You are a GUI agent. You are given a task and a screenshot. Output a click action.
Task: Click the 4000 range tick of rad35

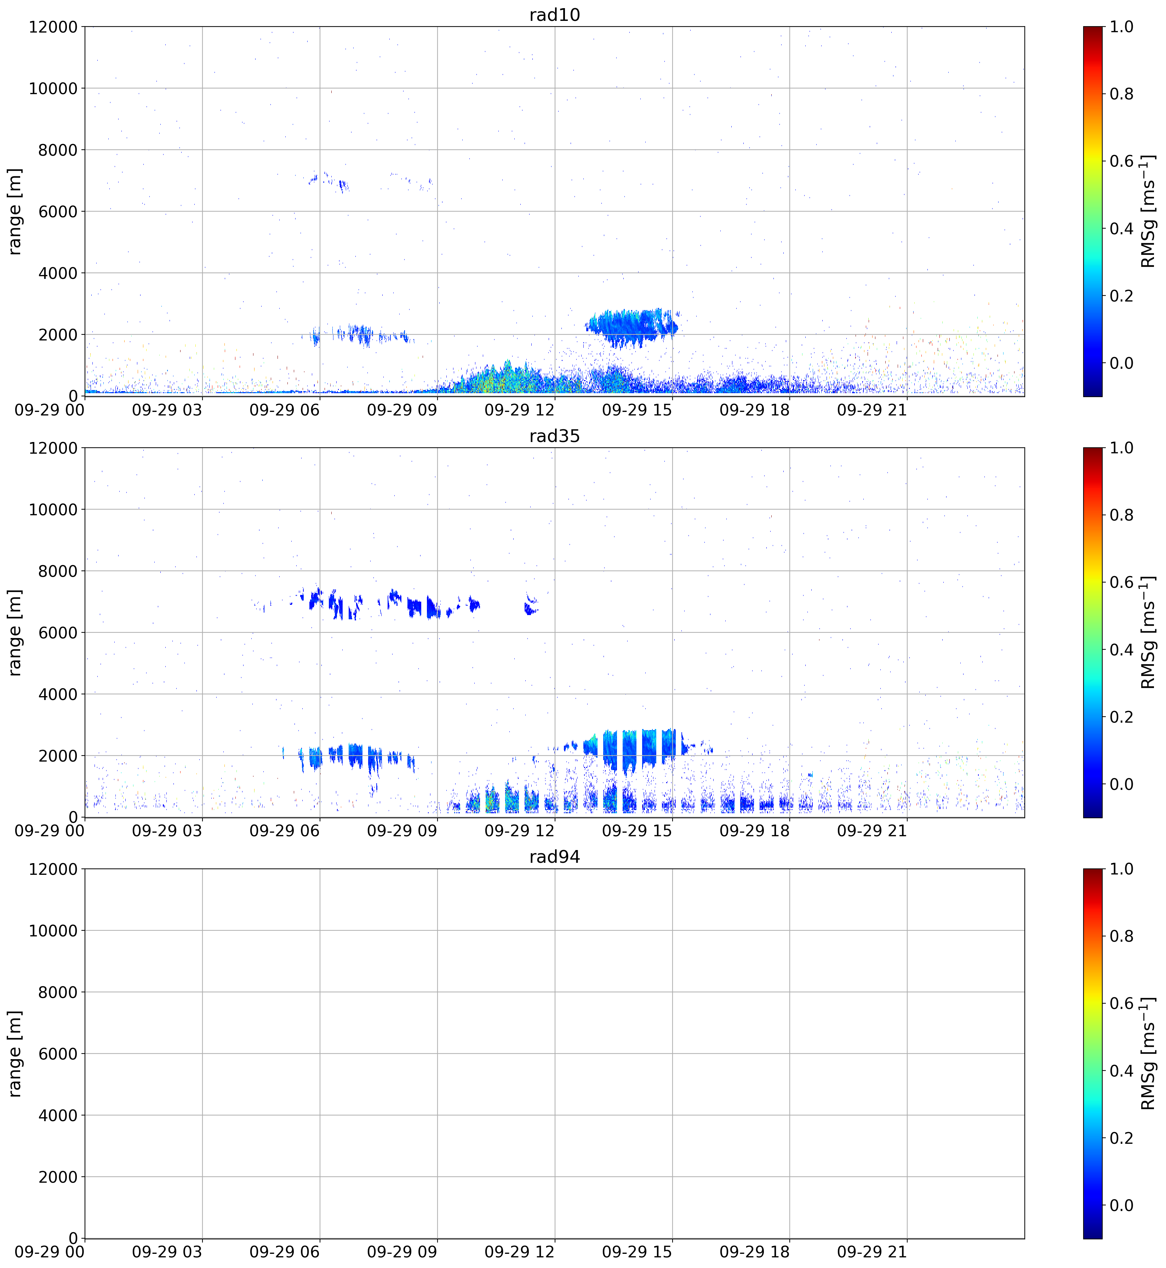pyautogui.click(x=57, y=695)
